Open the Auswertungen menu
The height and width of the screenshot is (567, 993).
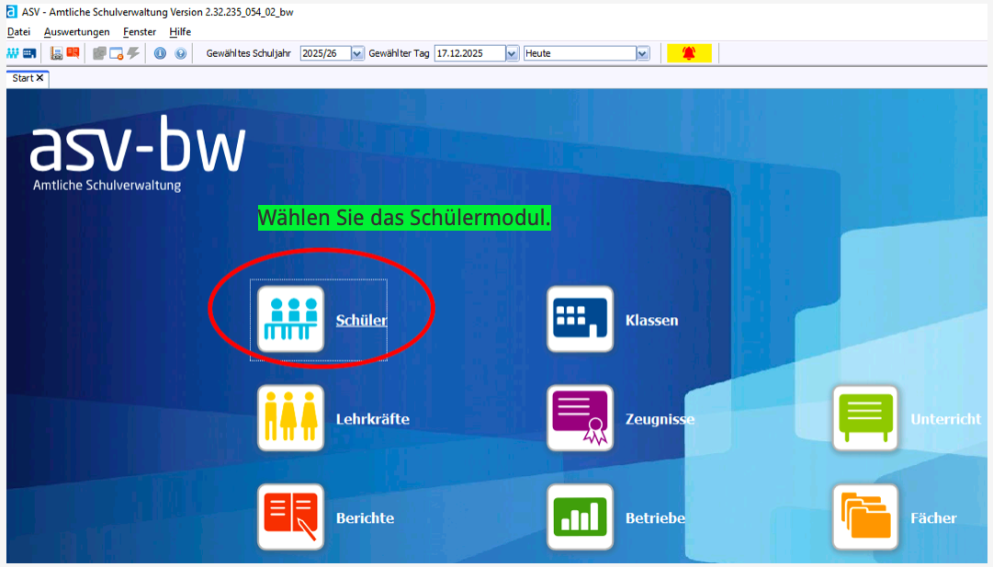pos(76,31)
